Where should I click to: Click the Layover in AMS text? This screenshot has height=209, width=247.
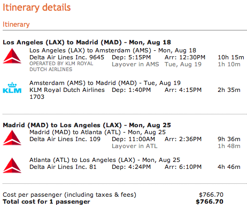135,64
